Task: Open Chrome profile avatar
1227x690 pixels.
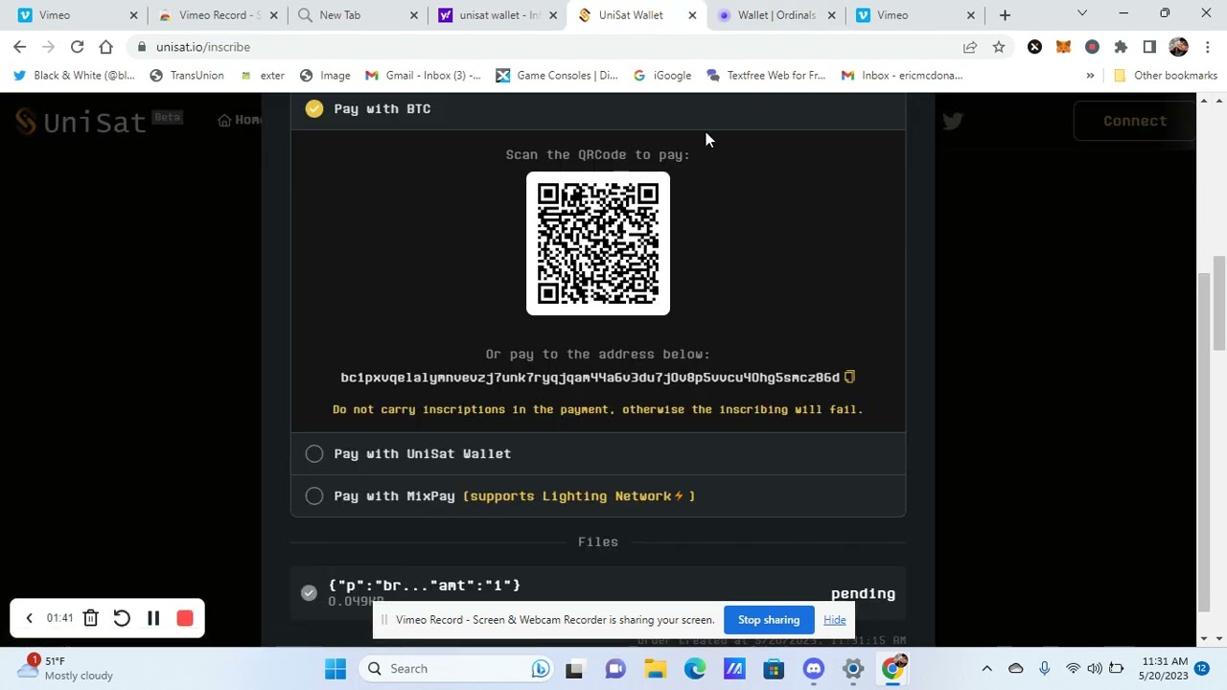Action: pos(1179,47)
